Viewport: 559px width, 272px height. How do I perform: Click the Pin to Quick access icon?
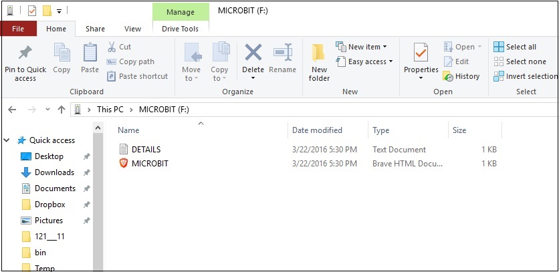point(25,53)
